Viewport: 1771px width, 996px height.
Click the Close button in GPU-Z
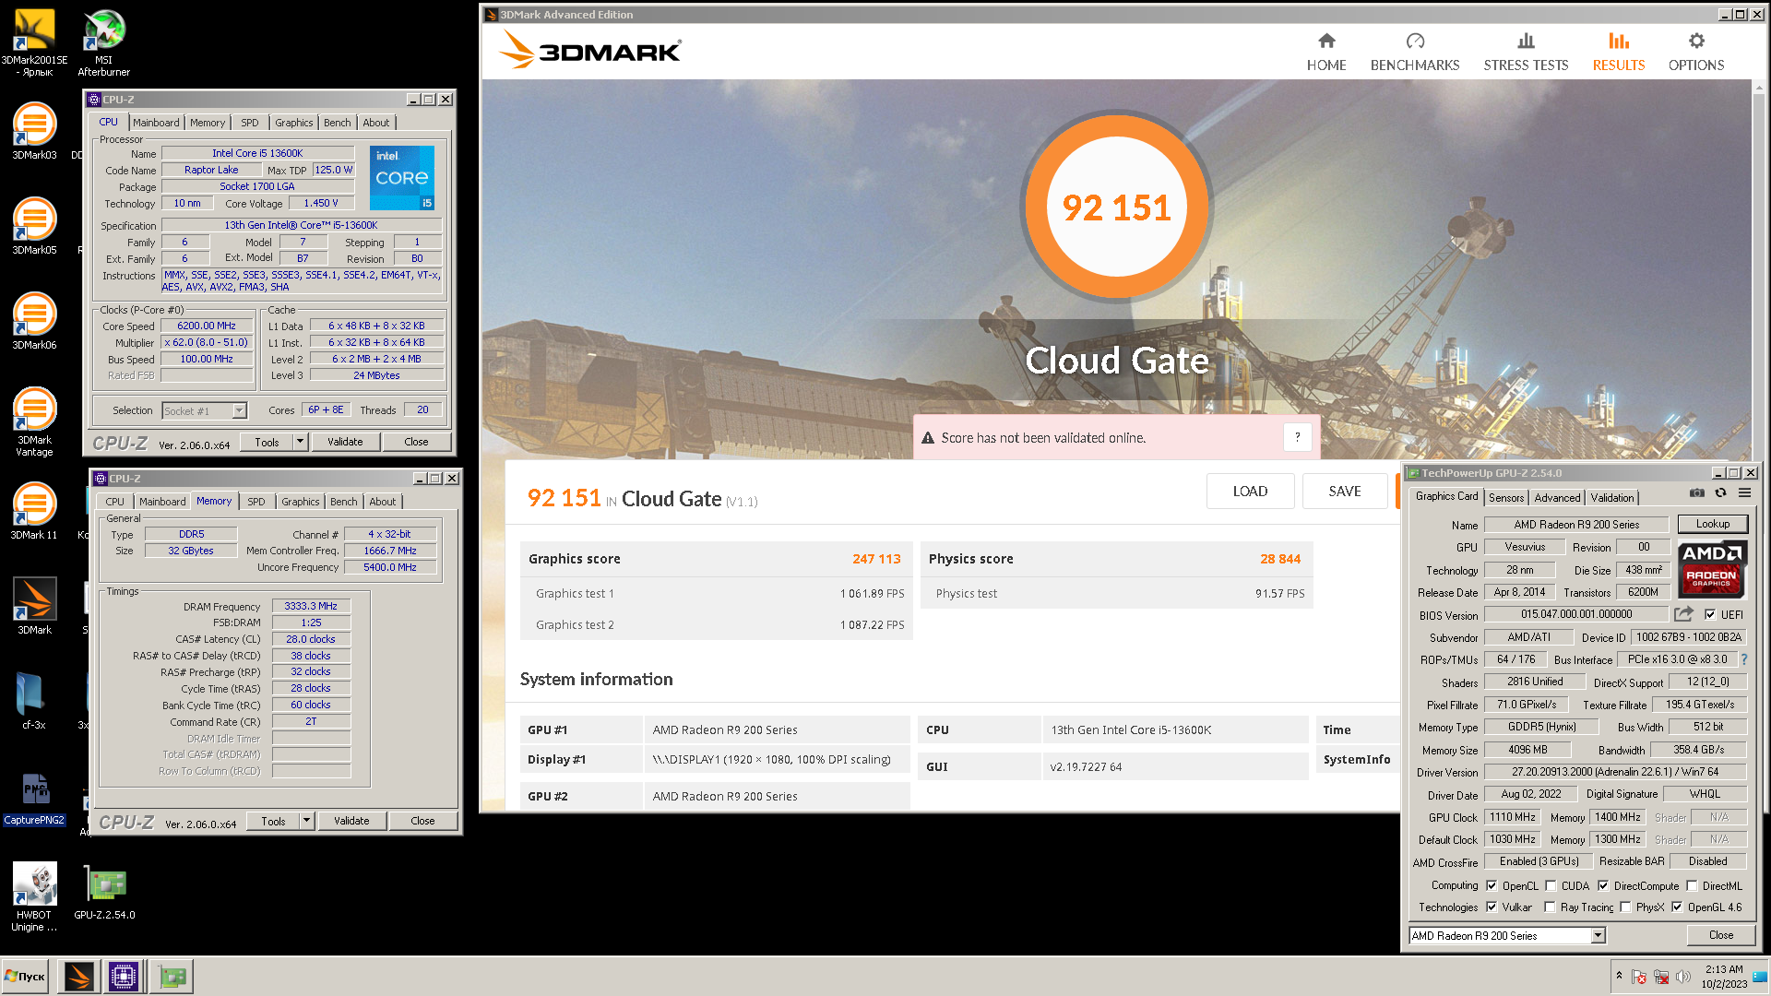tap(1721, 935)
